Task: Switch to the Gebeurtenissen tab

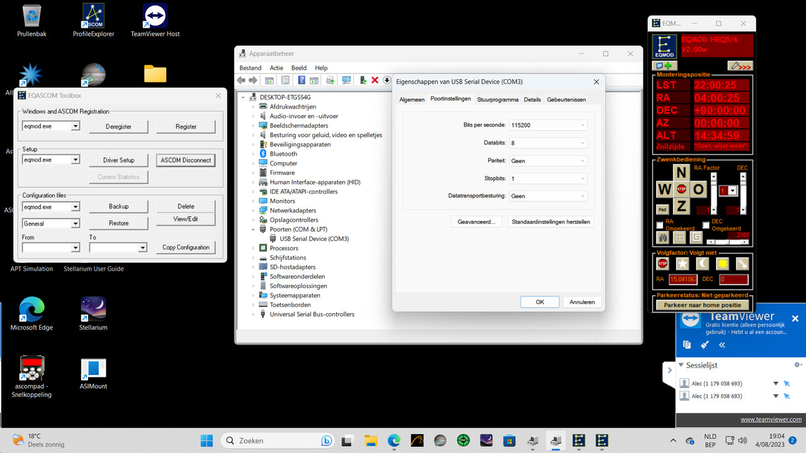Action: pyautogui.click(x=566, y=99)
